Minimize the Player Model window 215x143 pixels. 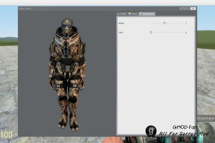182,9
